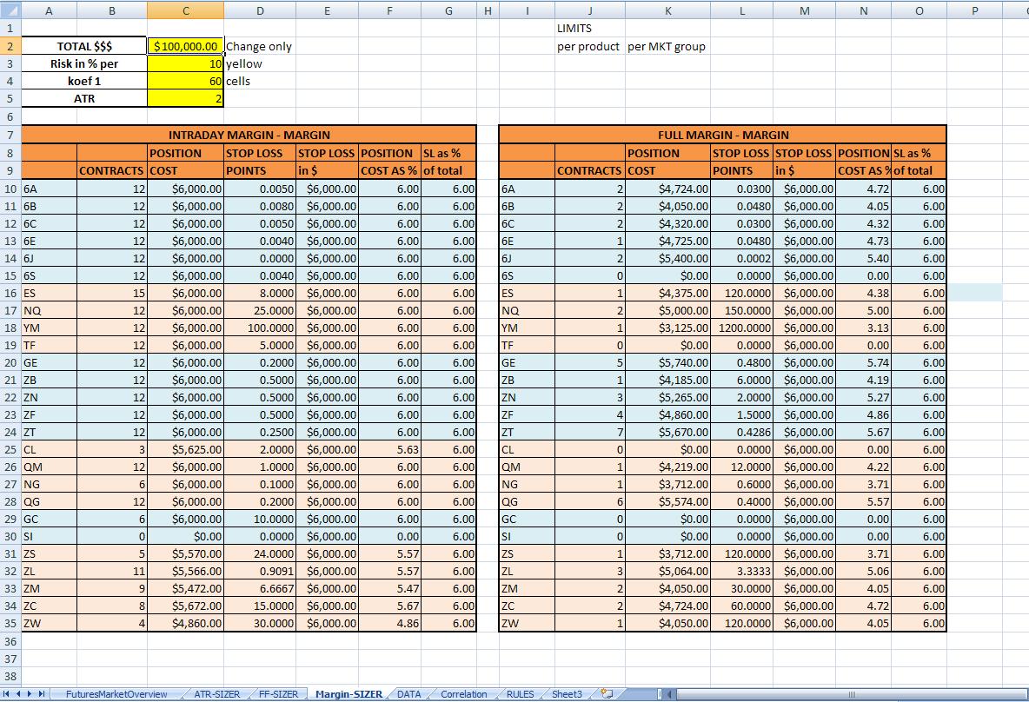Open the Correlation sheet tab
The height and width of the screenshot is (702, 1029).
pyautogui.click(x=463, y=694)
